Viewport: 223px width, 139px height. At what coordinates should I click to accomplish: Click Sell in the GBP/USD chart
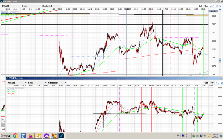coord(206,83)
